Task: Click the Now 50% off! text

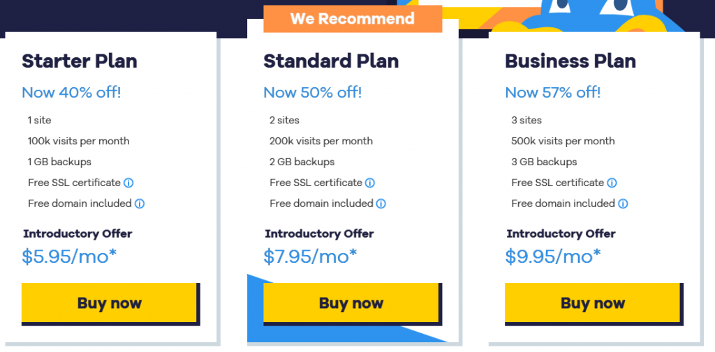Action: coord(312,92)
